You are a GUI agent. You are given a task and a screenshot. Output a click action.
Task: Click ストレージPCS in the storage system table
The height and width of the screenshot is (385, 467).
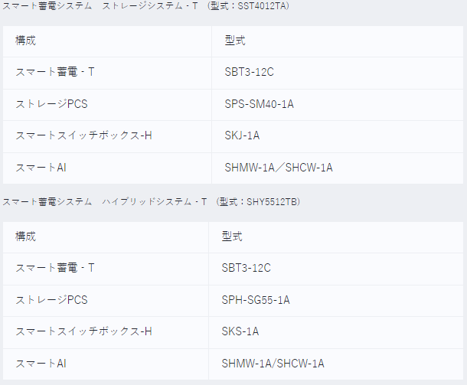[x=51, y=104]
